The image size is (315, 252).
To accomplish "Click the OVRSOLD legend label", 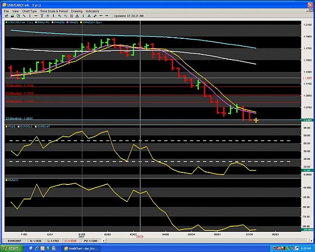I will (x=26, y=127).
